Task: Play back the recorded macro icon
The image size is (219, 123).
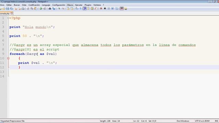Action: pos(109,9)
